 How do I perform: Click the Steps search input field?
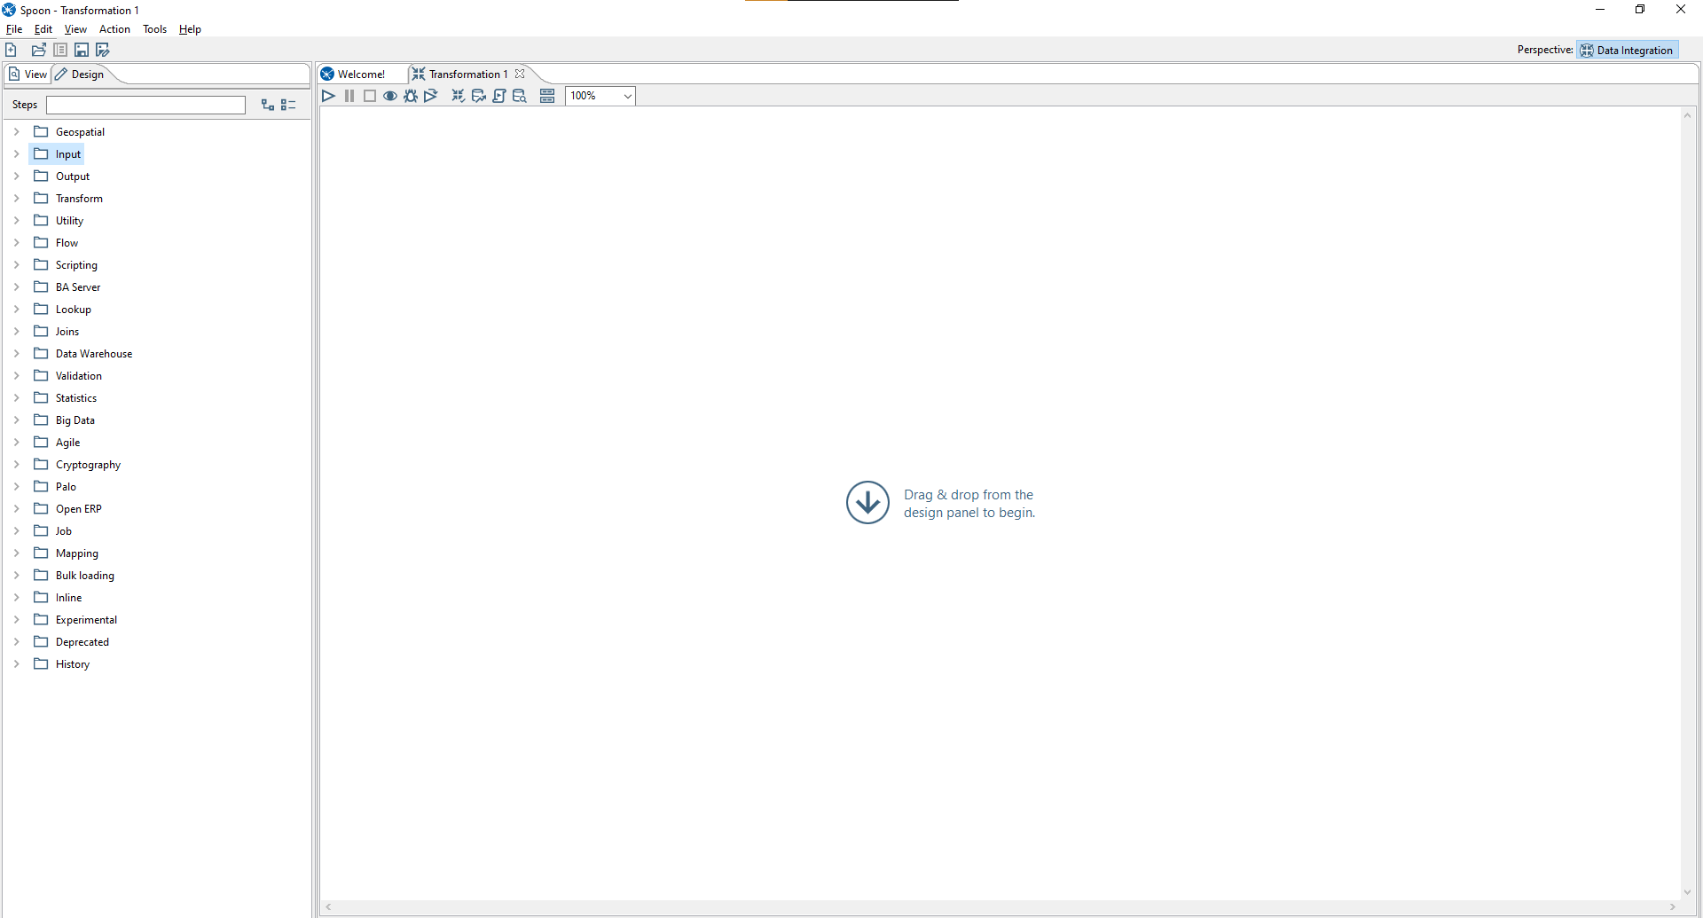[x=145, y=105]
